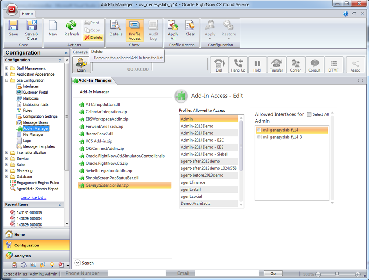Expand the Search section chevron
369x280 pixels.
[x=78, y=263]
